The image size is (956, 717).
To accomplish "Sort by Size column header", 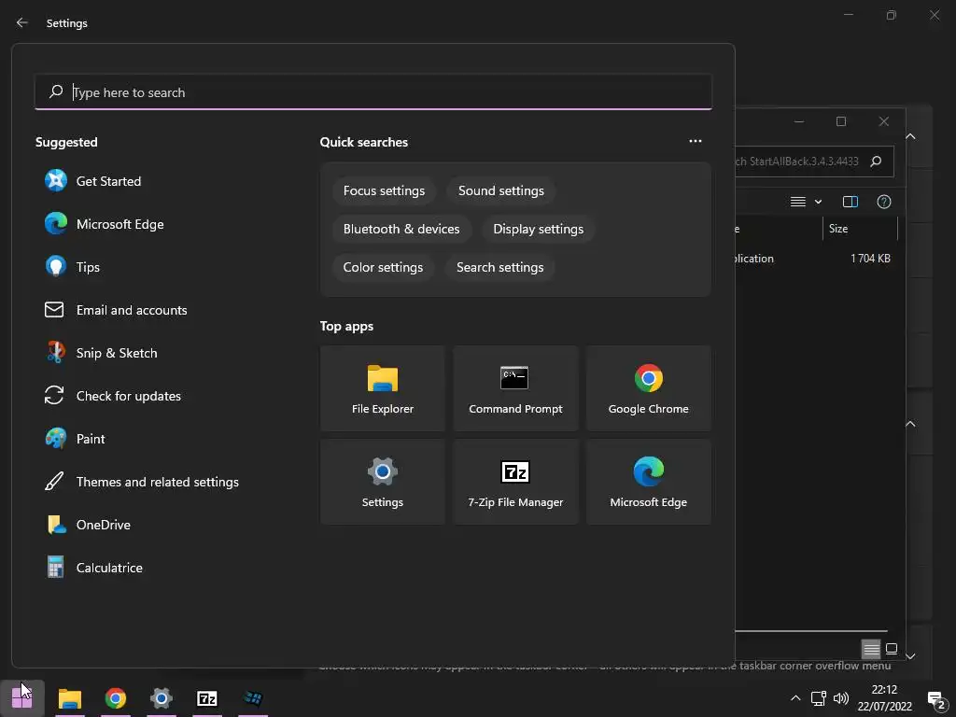I will coord(860,229).
